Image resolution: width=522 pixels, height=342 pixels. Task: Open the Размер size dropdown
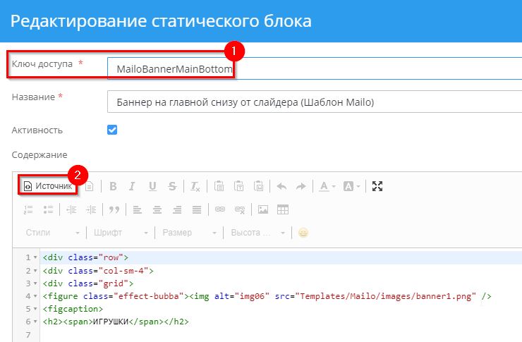pos(187,233)
